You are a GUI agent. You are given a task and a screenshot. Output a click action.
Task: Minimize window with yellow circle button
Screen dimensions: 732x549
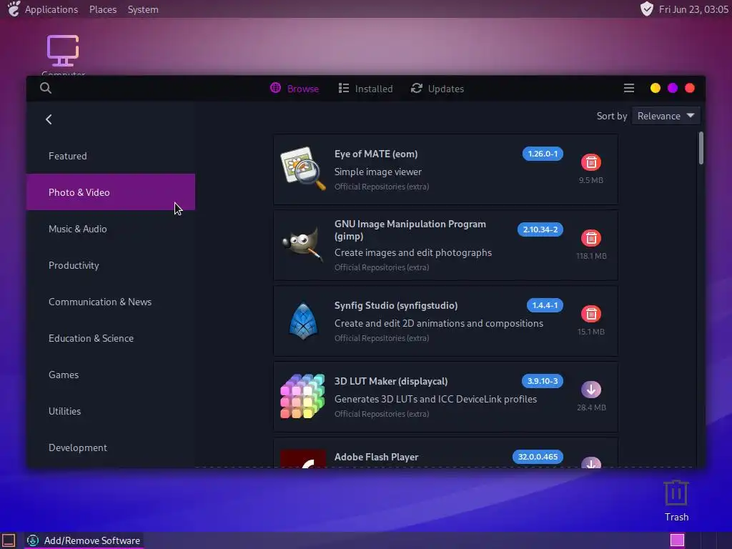pos(655,88)
